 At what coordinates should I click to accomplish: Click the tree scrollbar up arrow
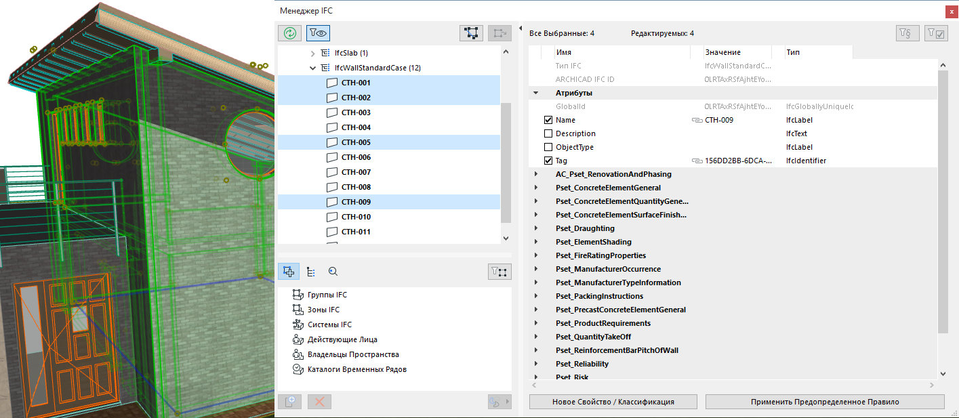point(506,51)
